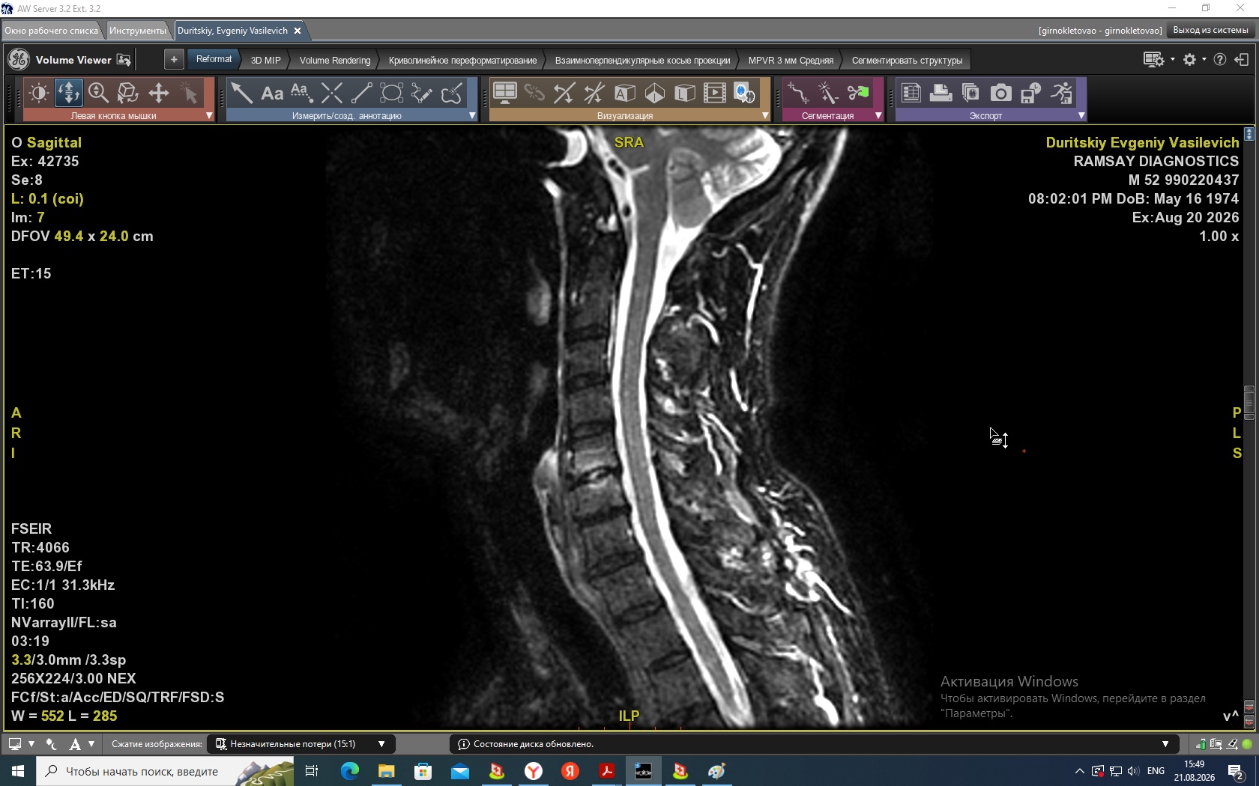Image resolution: width=1259 pixels, height=786 pixels.
Task: Select the 3D rotate cube tool
Action: point(129,94)
